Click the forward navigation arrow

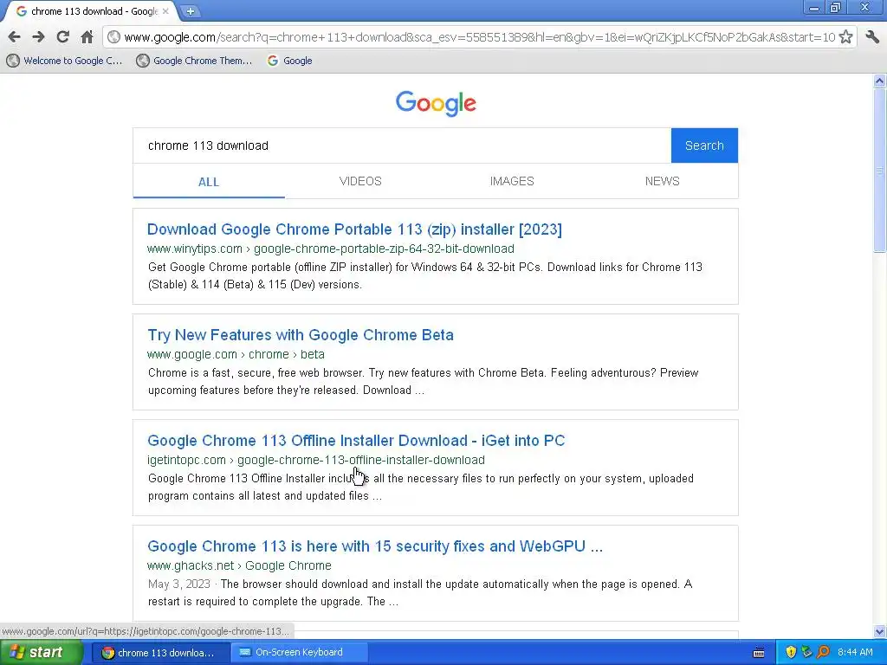(38, 37)
